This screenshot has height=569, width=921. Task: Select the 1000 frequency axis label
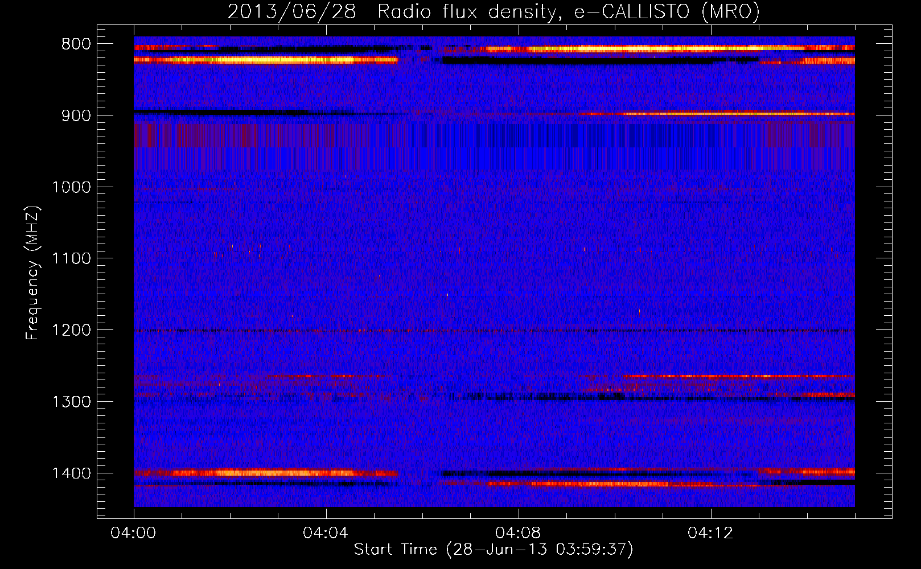coord(71,187)
